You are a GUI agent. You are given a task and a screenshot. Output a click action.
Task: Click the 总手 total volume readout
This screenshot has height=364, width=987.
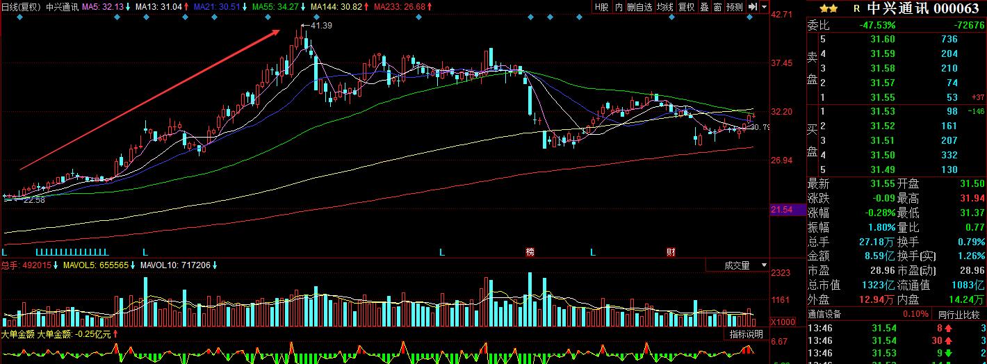tap(26, 265)
